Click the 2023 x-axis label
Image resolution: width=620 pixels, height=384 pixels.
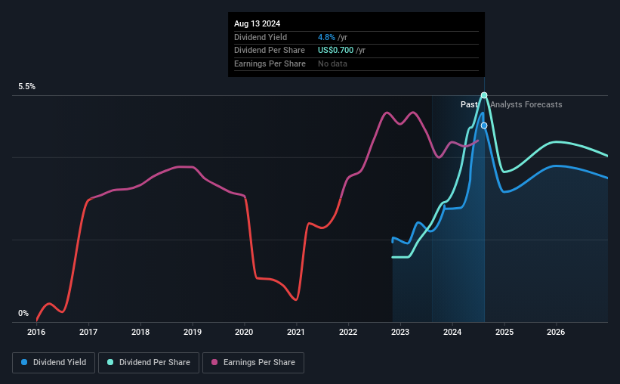[400, 332]
